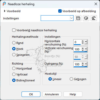Uncheck Voorbeeld op afbeelding
The image size is (100, 100).
[x=60, y=11]
